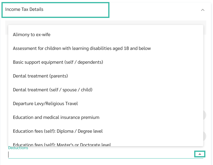The height and width of the screenshot is (165, 213).
Task: Click the gray strip below Income Tax Details
Action: [106, 23]
